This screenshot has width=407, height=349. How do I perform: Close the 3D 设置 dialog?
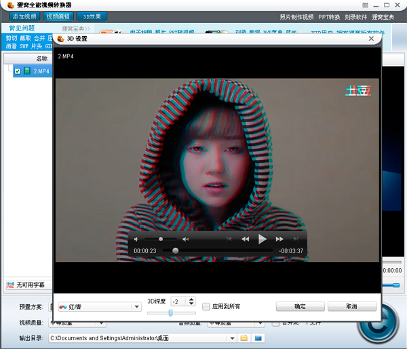(x=371, y=39)
